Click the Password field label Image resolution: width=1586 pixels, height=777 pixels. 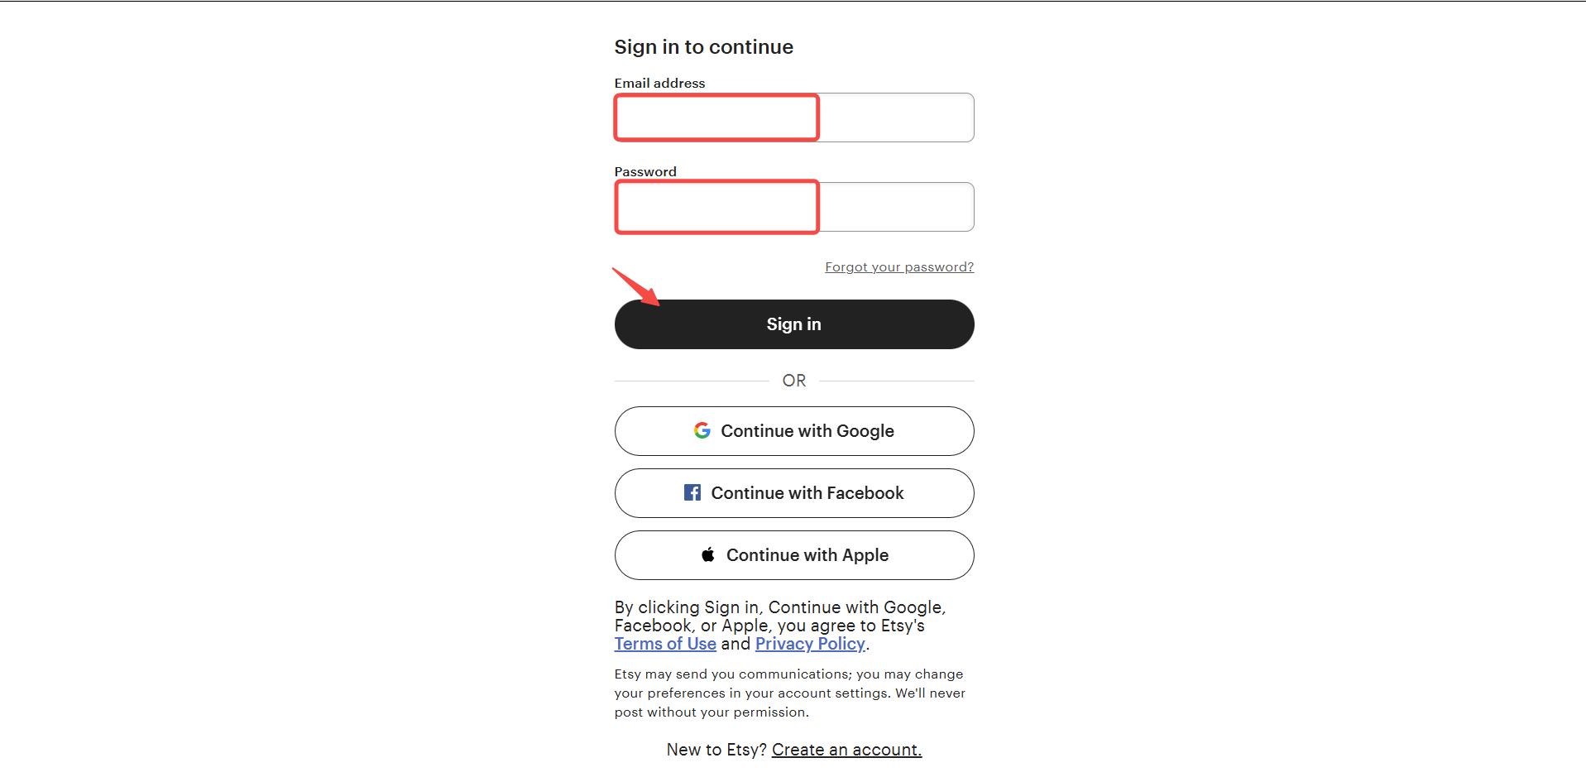tap(645, 171)
